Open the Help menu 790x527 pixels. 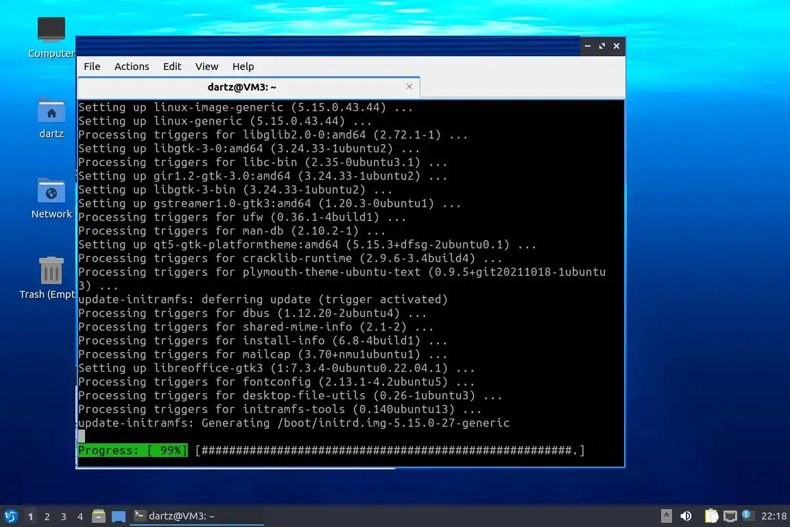pyautogui.click(x=243, y=67)
